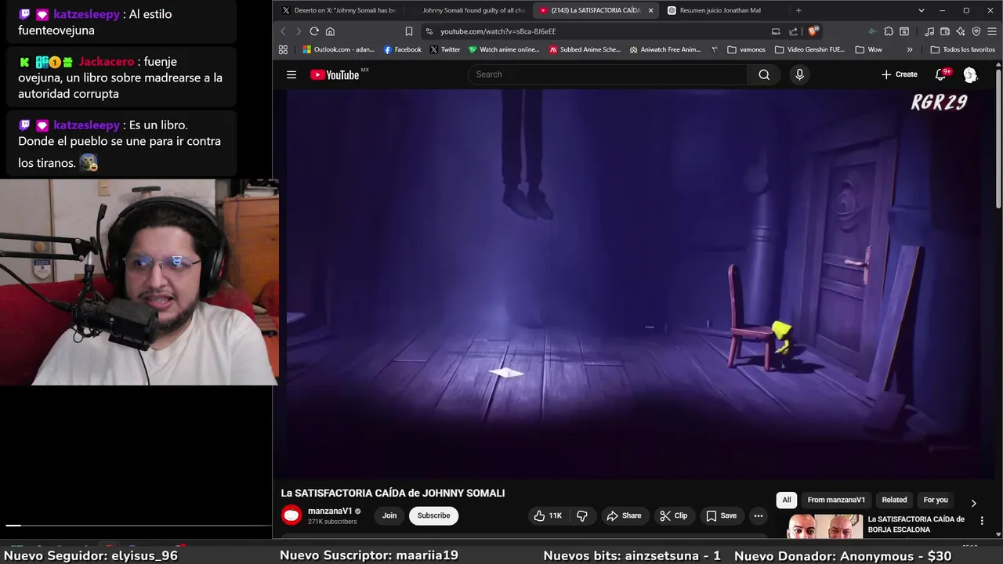This screenshot has height=564, width=1003.
Task: Open the browser share icon in address bar
Action: (793, 31)
